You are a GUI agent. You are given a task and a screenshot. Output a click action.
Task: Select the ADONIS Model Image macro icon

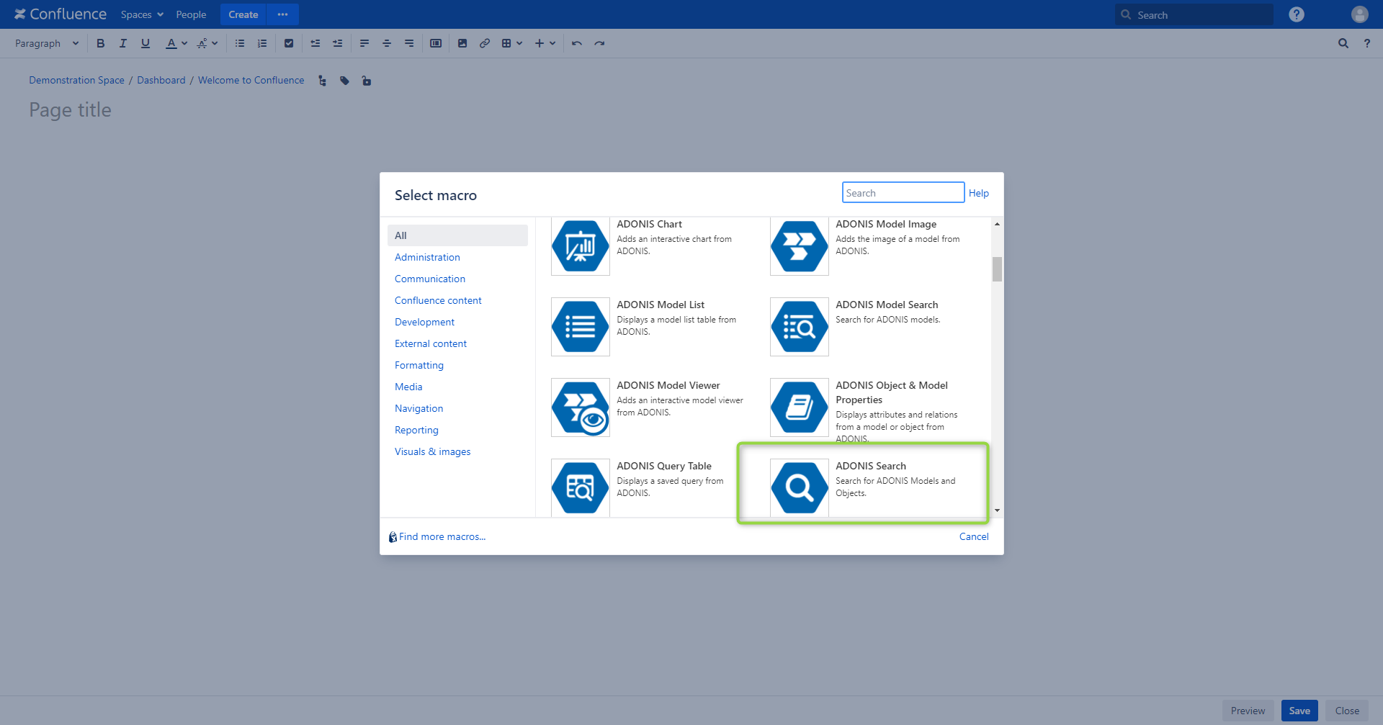(x=799, y=246)
